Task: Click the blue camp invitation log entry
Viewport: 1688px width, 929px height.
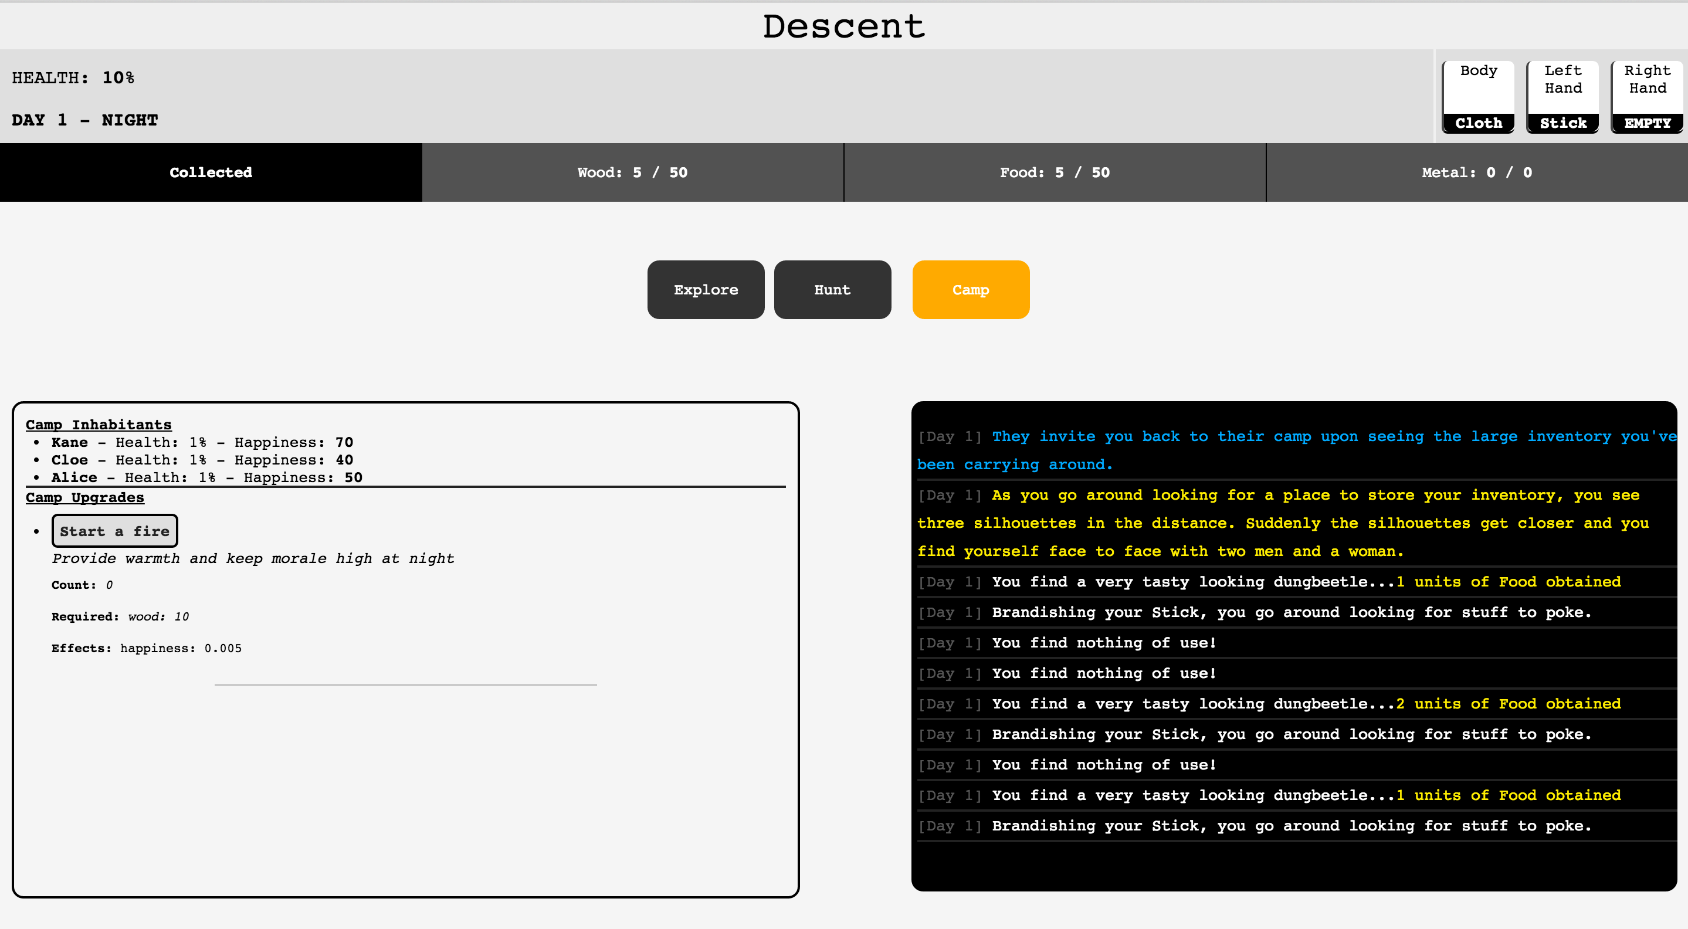Action: (x=1297, y=450)
